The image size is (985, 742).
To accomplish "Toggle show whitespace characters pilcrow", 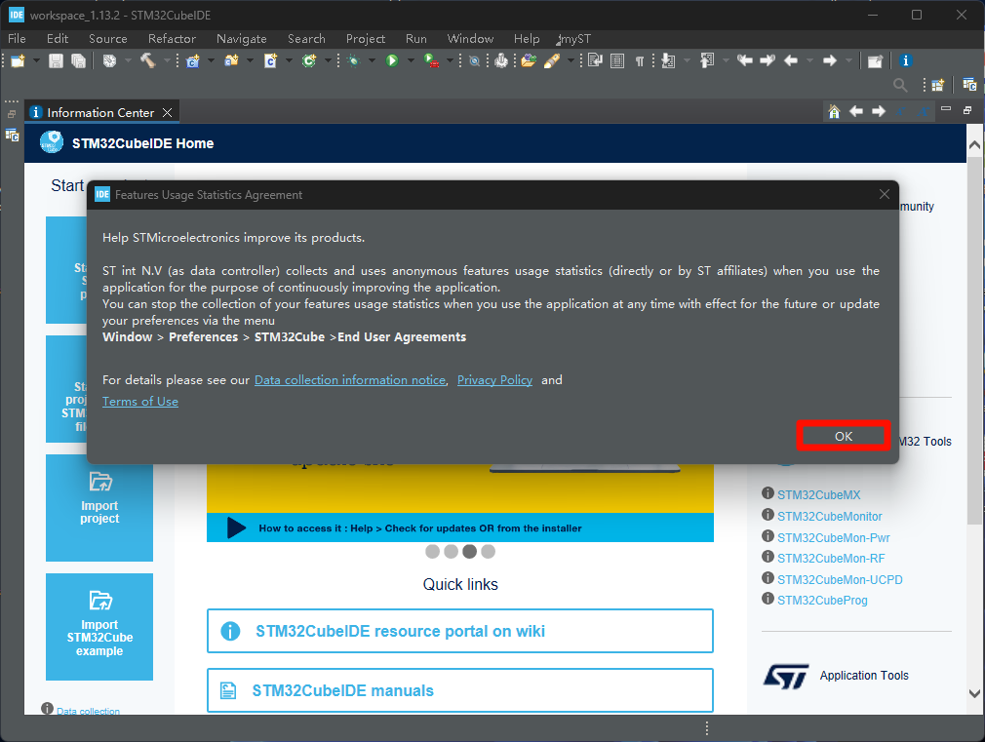I will click(640, 61).
